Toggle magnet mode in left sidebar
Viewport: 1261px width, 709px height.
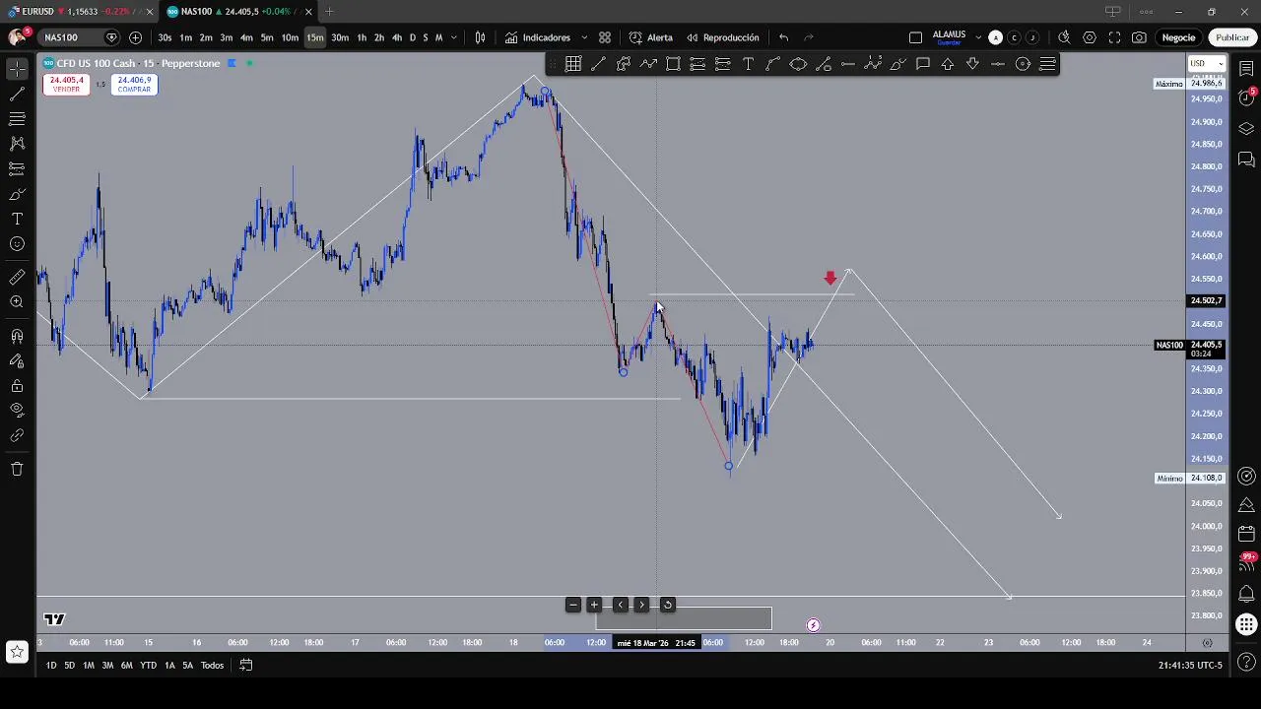(x=17, y=337)
